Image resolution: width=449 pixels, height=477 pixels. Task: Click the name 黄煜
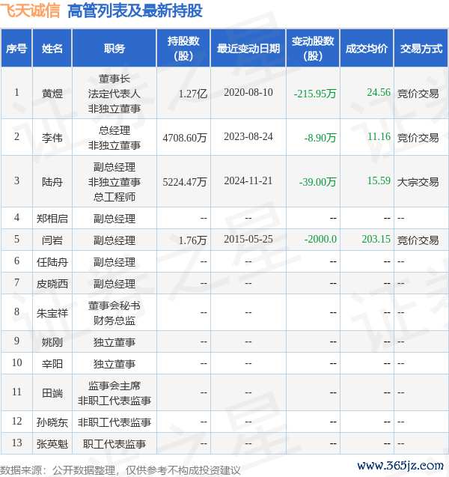52,94
